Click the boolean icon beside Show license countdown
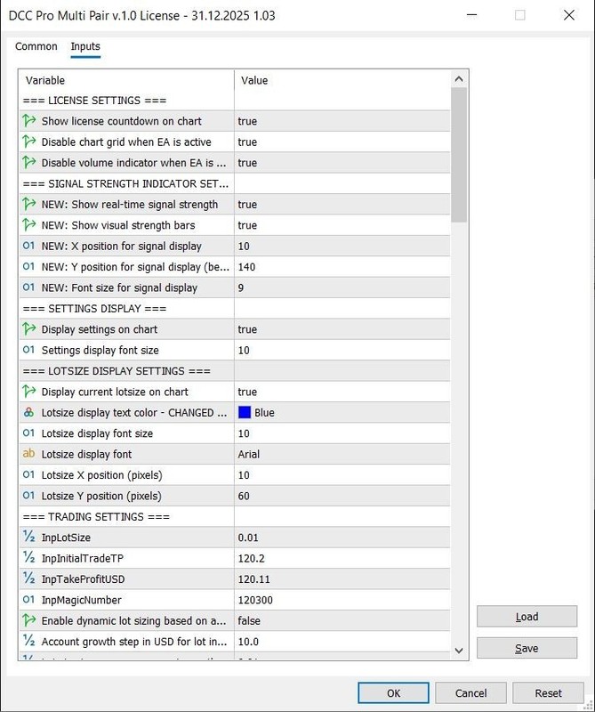This screenshot has width=595, height=712. click(x=29, y=121)
